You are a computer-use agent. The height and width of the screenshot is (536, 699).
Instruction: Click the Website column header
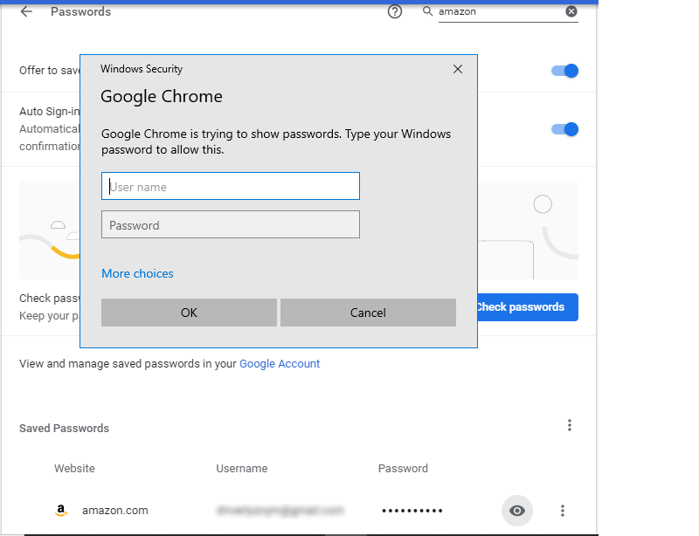[74, 468]
